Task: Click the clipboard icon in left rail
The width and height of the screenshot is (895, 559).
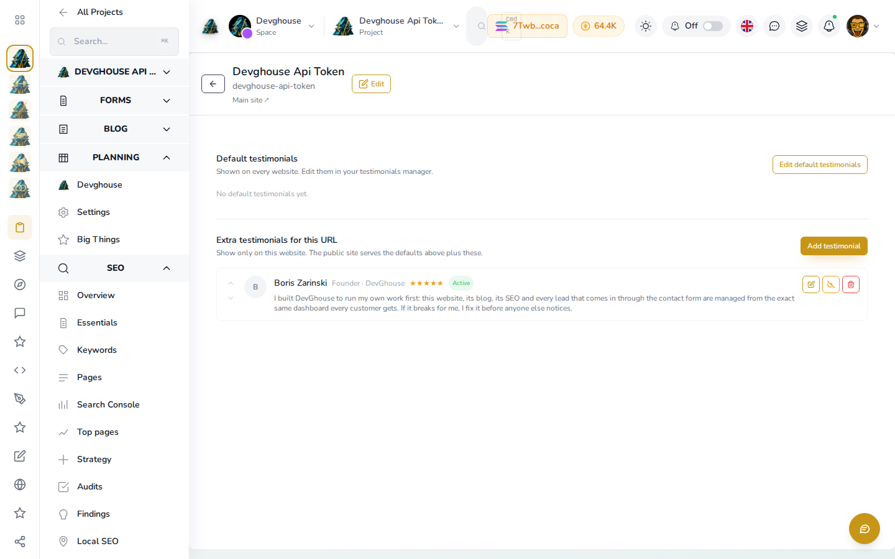Action: pyautogui.click(x=20, y=227)
